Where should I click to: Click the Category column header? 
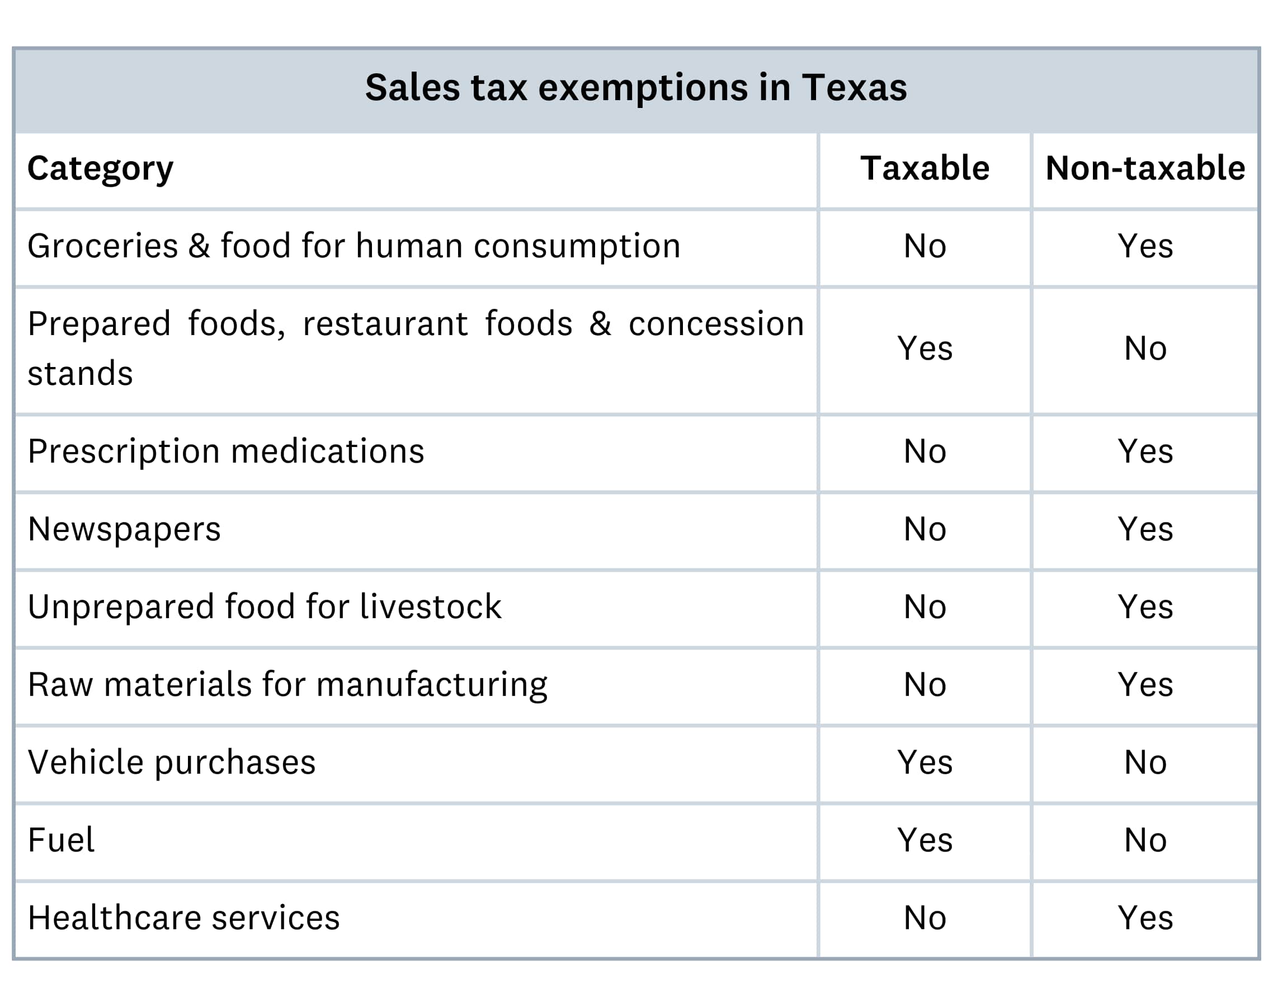tap(100, 168)
